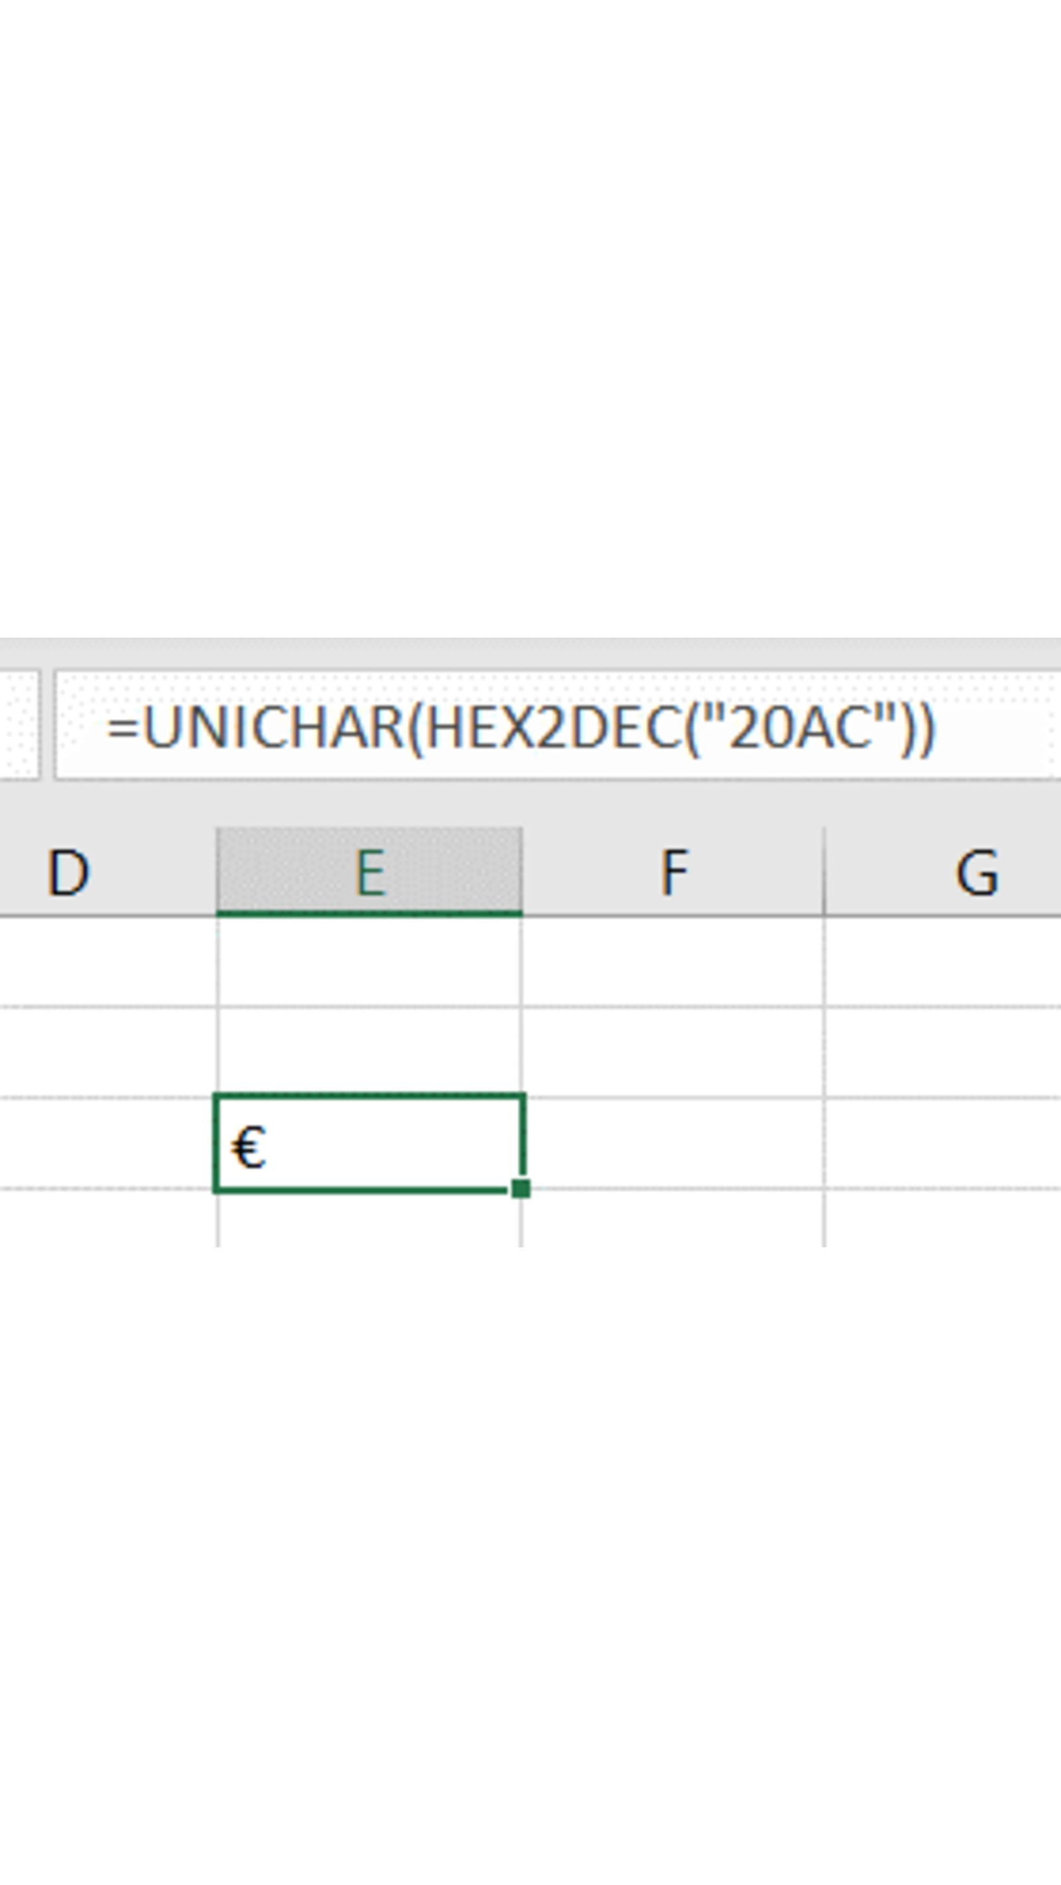This screenshot has width=1061, height=1885.
Task: Click the column G cell one row above the euro row
Action: [943, 1053]
